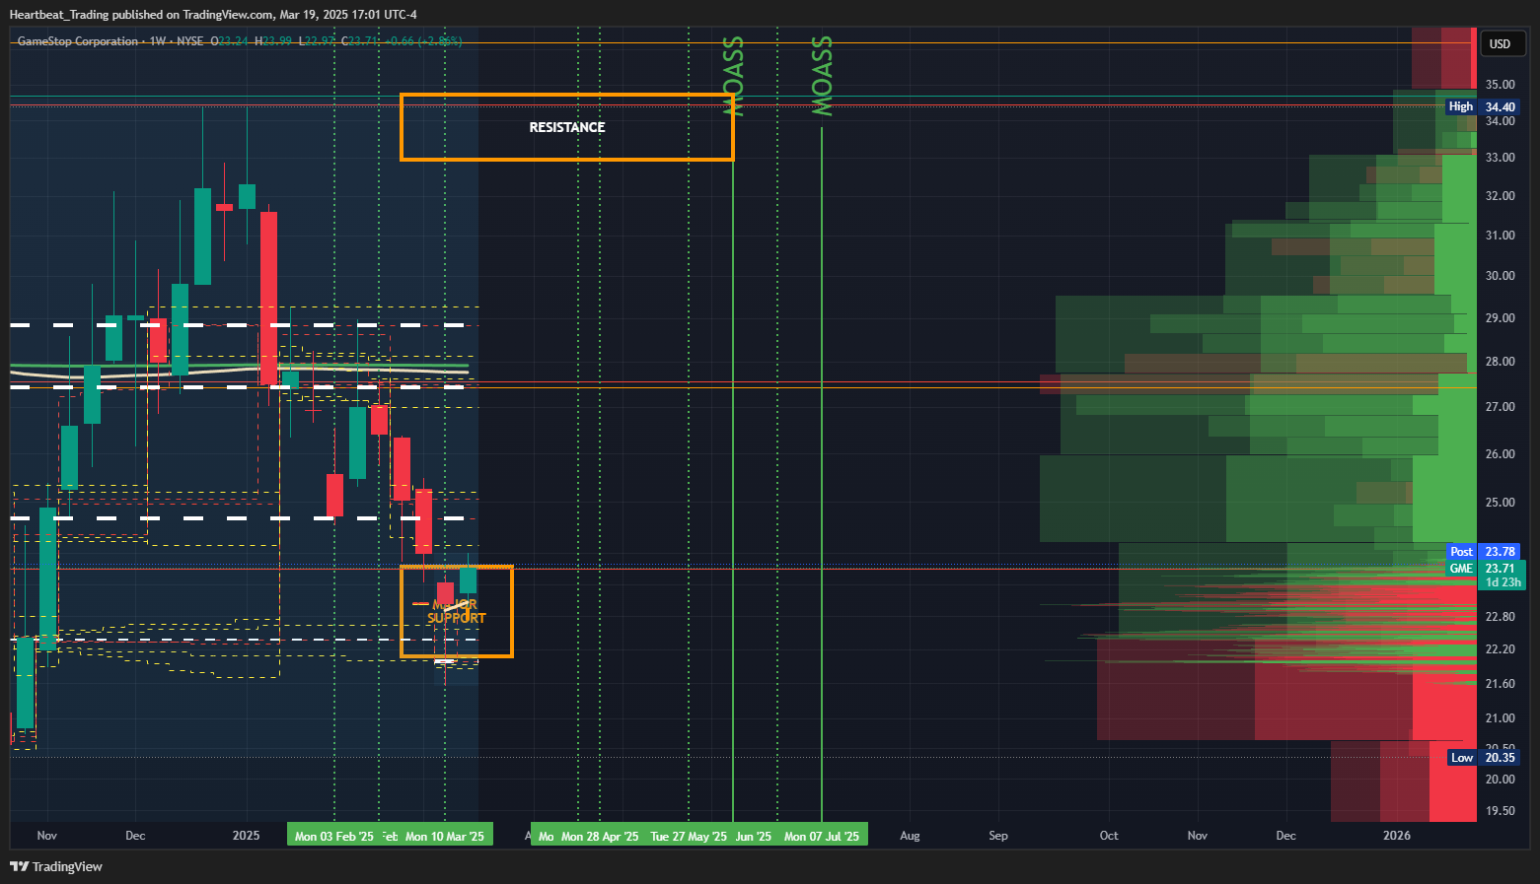Click the 28.00 price axis value

click(x=1500, y=362)
